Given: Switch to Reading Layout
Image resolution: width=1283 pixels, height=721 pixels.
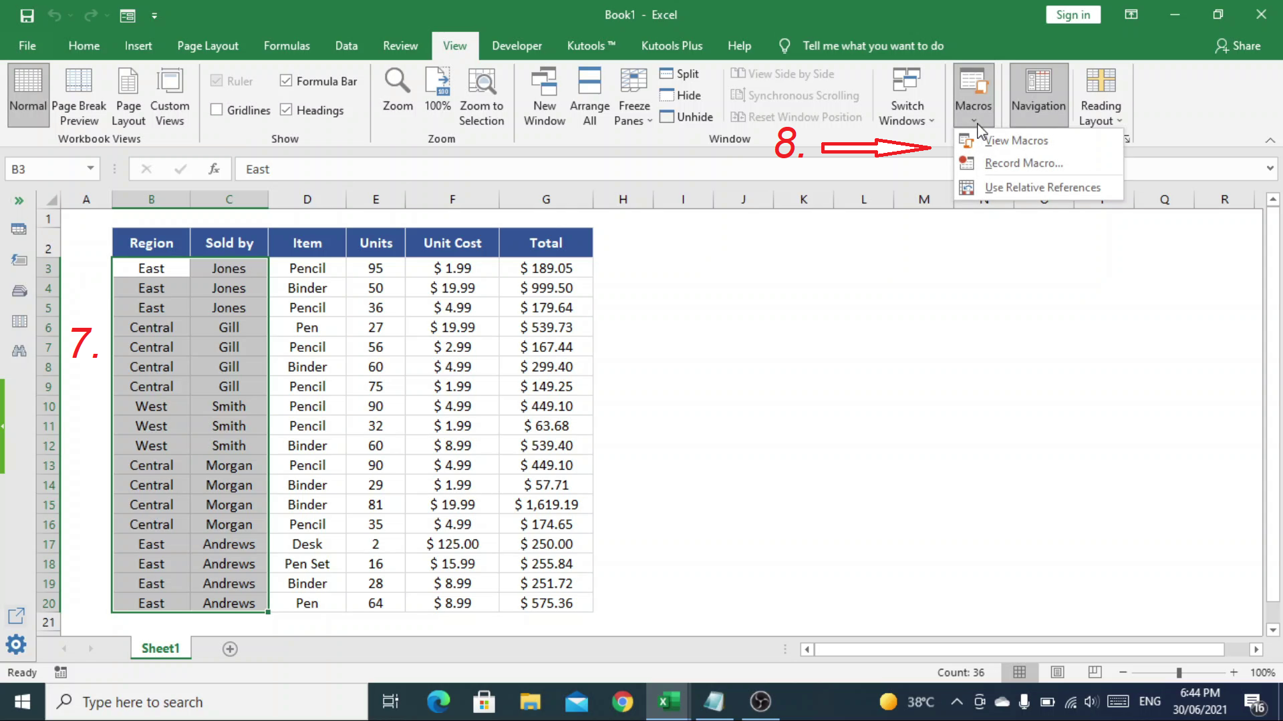Looking at the screenshot, I should pos(1100,95).
